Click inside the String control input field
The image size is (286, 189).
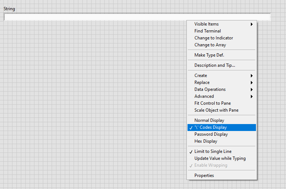tap(137, 17)
